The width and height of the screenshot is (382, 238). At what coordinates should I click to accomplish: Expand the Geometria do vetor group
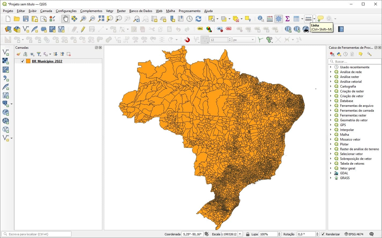point(331,120)
